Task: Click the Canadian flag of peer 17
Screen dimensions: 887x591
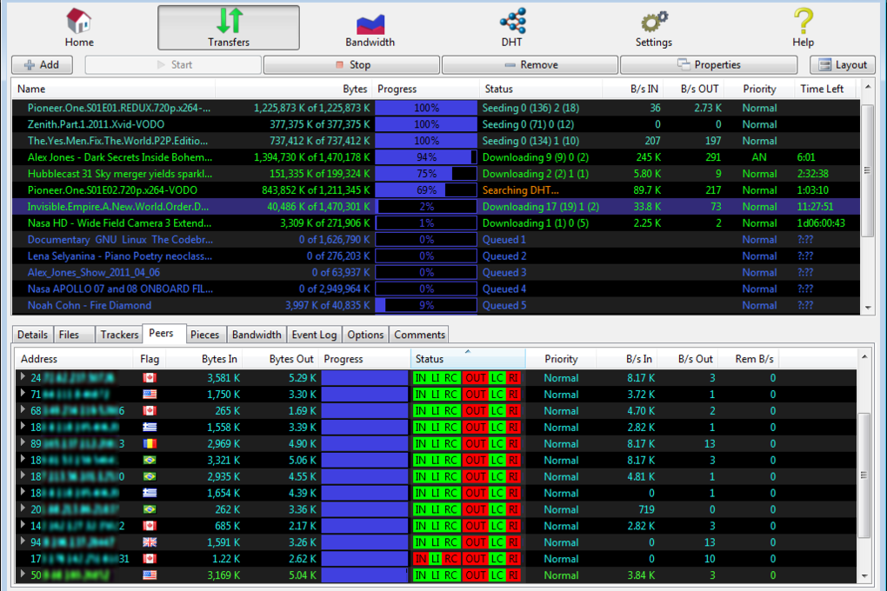Action: pos(150,558)
